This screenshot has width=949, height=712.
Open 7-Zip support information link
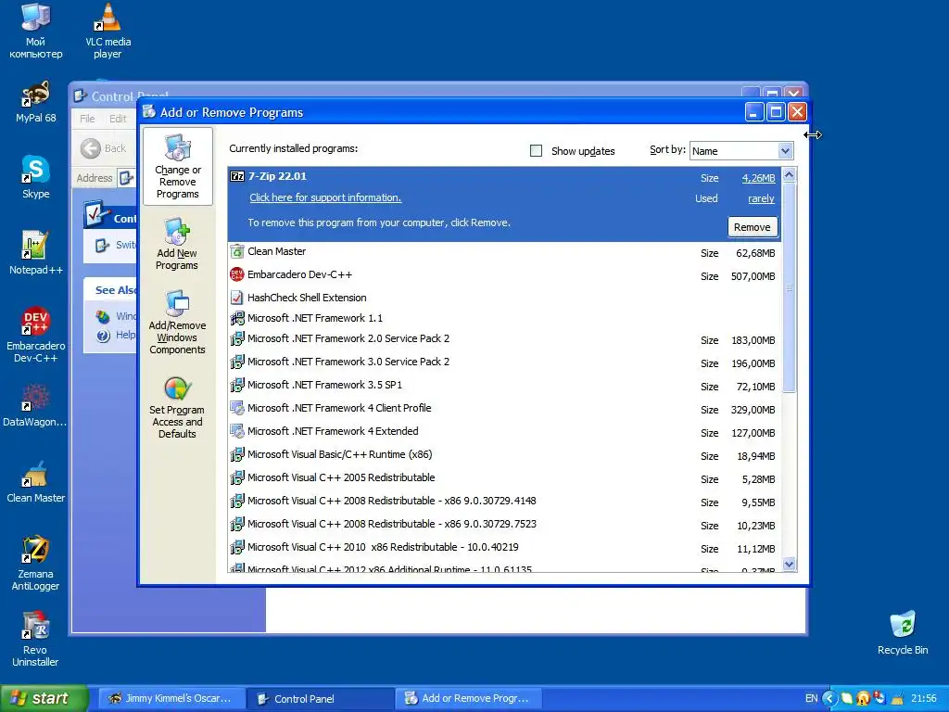[x=325, y=198]
